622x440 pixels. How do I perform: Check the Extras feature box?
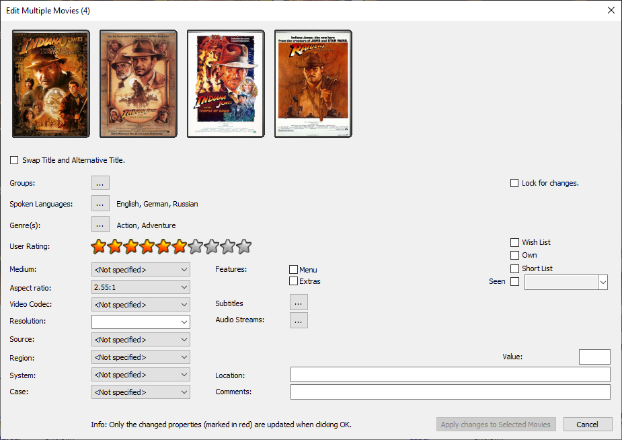click(293, 281)
